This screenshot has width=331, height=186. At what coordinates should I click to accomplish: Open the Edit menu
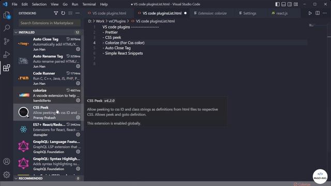click(x=24, y=4)
